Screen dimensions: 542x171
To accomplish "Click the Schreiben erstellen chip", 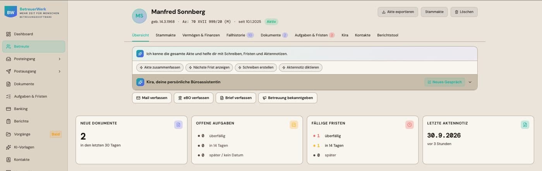I will pyautogui.click(x=256, y=67).
